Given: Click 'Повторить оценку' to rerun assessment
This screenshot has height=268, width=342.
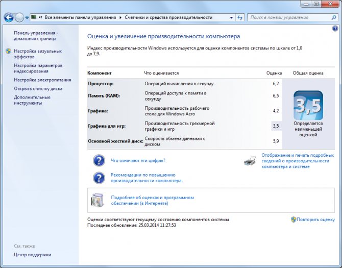Looking at the screenshot, I should (315, 220).
